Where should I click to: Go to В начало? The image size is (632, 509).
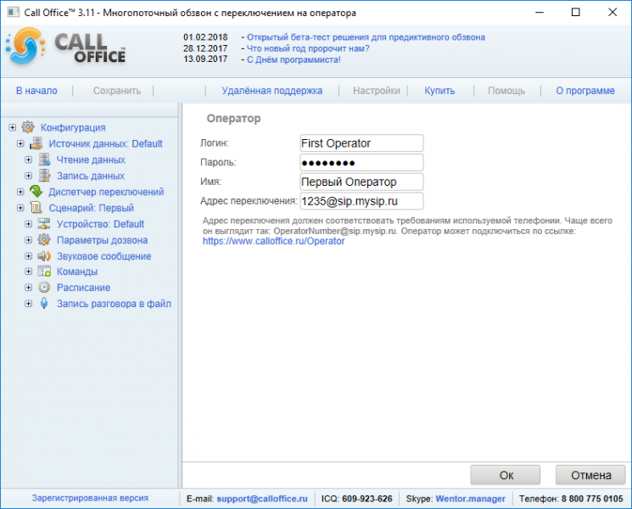36,91
